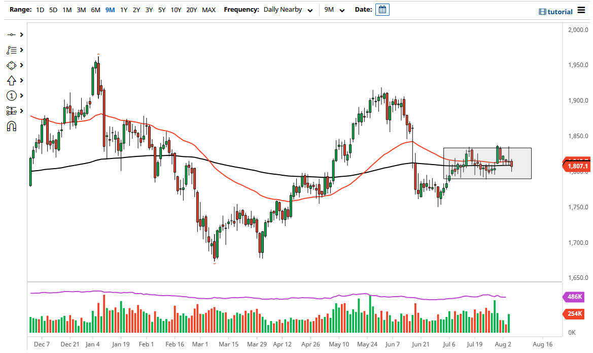
Task: Click the 1,700.0 price axis label
Action: pyautogui.click(x=578, y=242)
